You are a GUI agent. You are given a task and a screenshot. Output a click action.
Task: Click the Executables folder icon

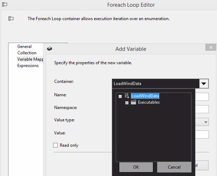coord(133,102)
